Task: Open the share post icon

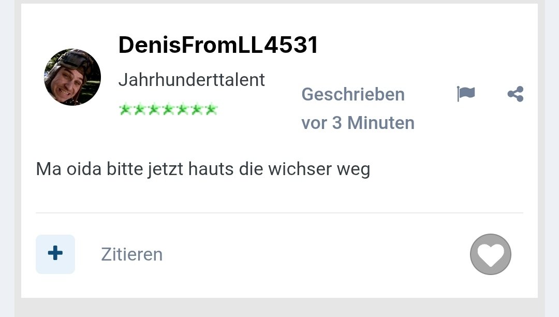Action: tap(516, 94)
